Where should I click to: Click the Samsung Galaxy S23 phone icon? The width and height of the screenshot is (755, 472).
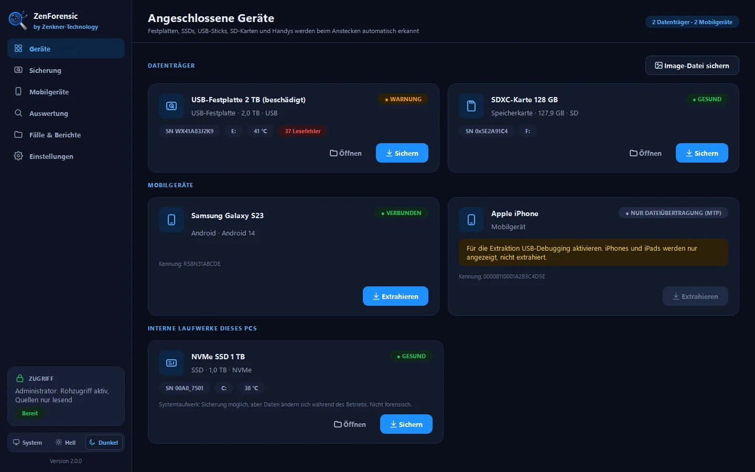click(171, 220)
